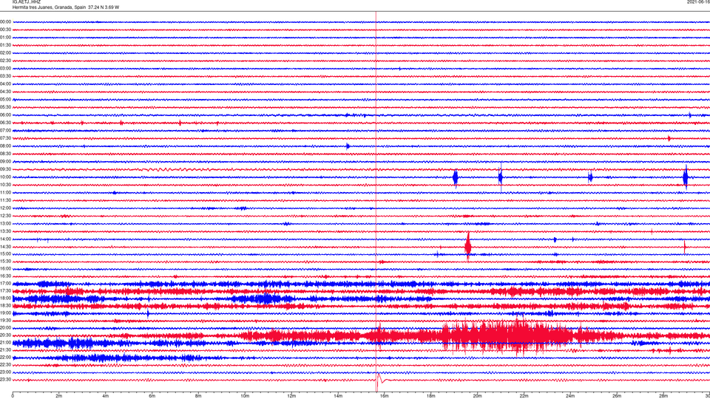The image size is (710, 399).
Task: Click the 22:00 time row label
Action: point(5,358)
